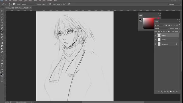Viewport: 183px width, 103px height.
Task: Open the Essentials workspace dropdown
Action: coord(174,4)
